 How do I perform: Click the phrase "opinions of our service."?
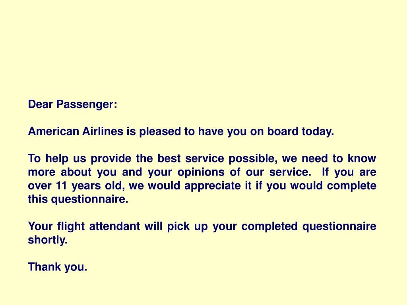tap(244, 172)
